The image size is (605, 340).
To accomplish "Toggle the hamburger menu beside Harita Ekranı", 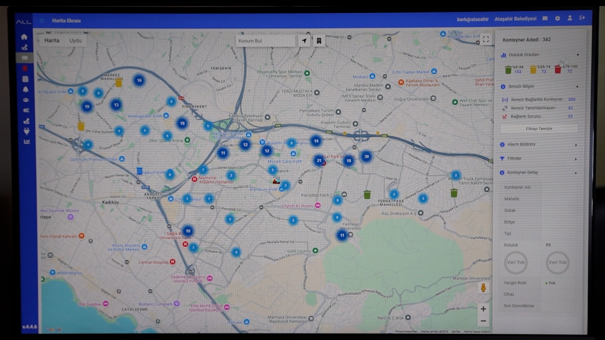I will click(42, 21).
